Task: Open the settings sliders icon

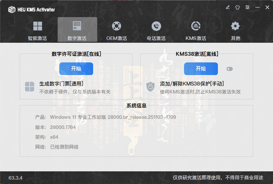Action: tap(247, 7)
